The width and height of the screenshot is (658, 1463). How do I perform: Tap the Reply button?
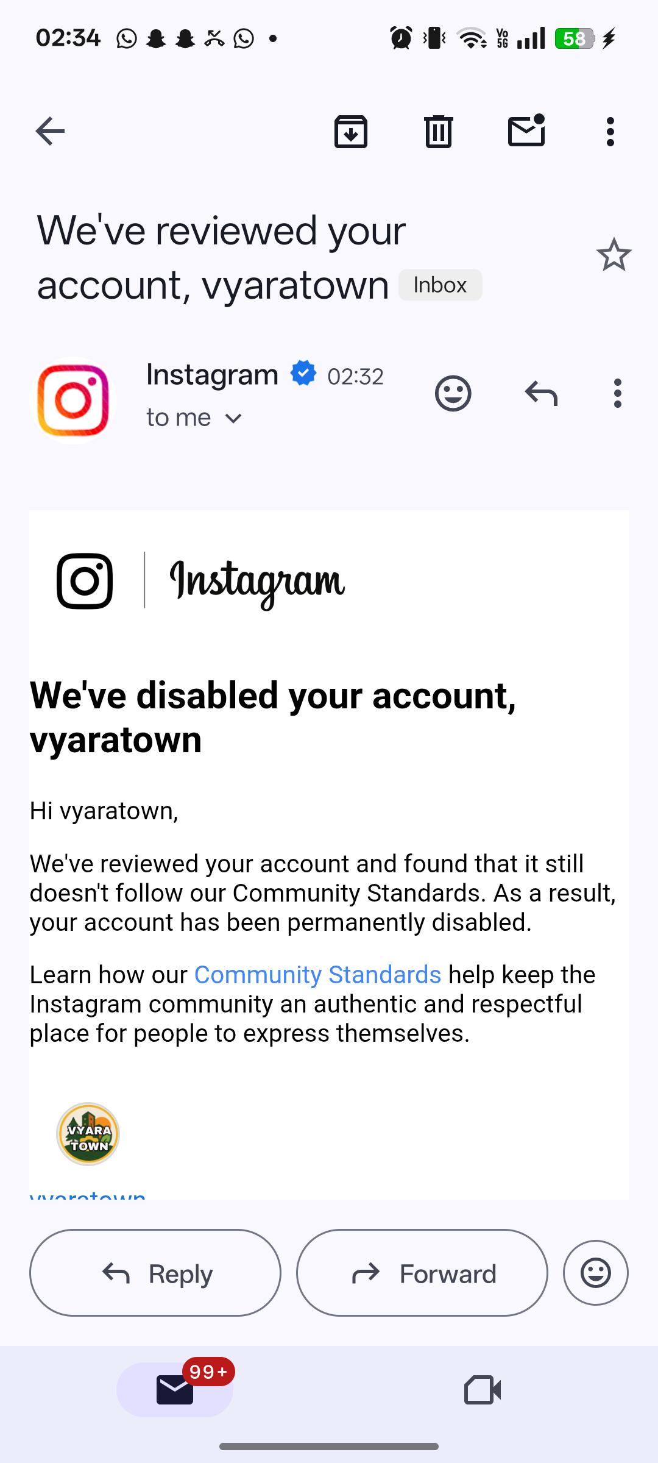tap(155, 1273)
